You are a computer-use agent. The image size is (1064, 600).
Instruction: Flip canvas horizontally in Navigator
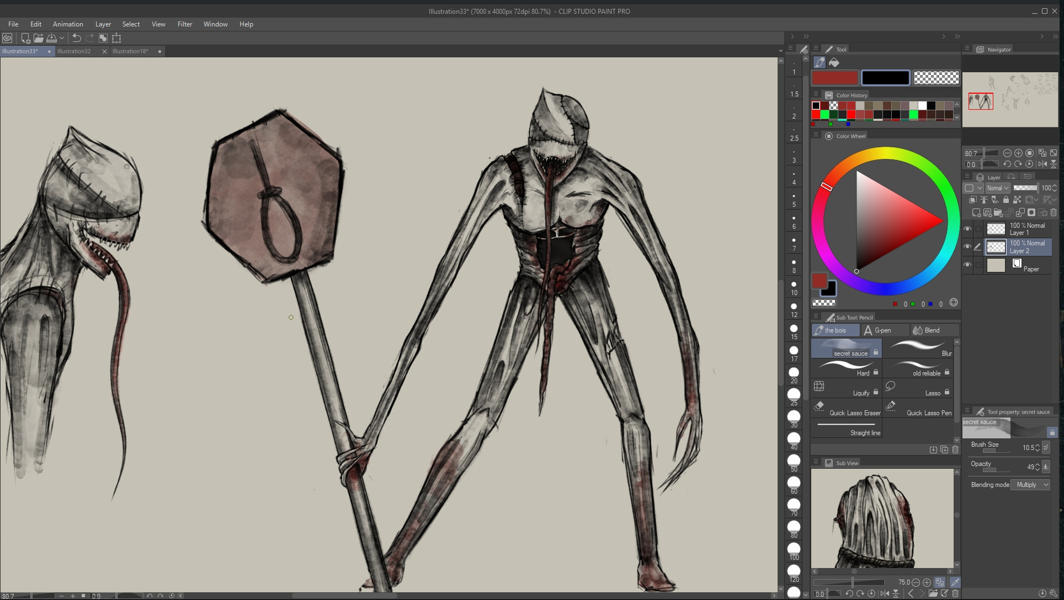click(1042, 164)
